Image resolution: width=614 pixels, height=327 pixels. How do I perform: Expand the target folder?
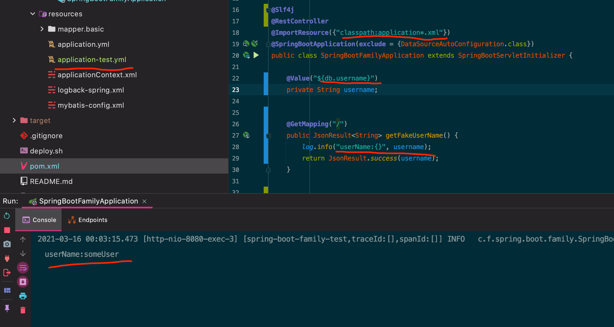pyautogui.click(x=14, y=120)
